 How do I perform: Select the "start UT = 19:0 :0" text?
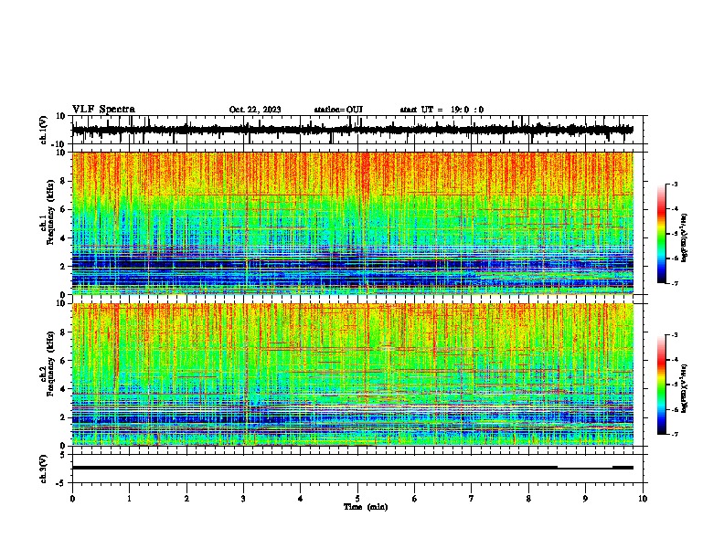(442, 110)
